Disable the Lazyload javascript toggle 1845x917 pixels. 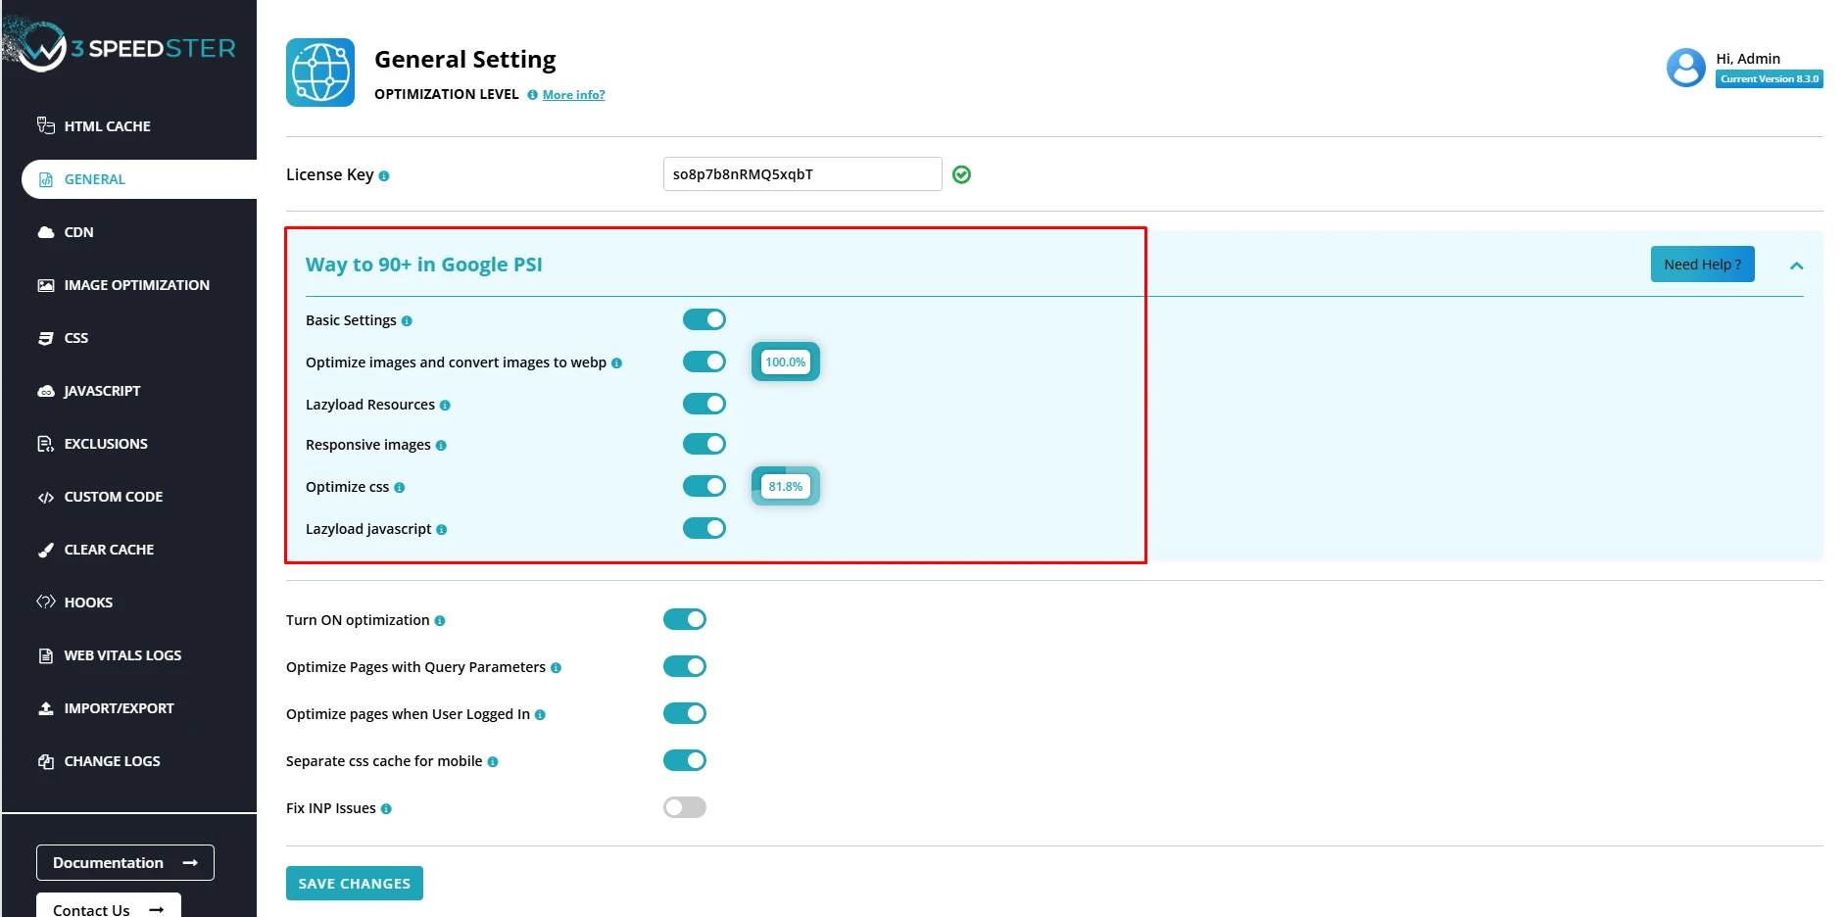[704, 528]
